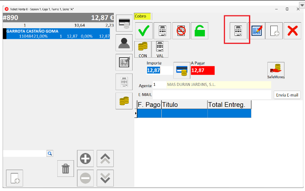Click the ticket number #890
The image size is (305, 191).
11,18
